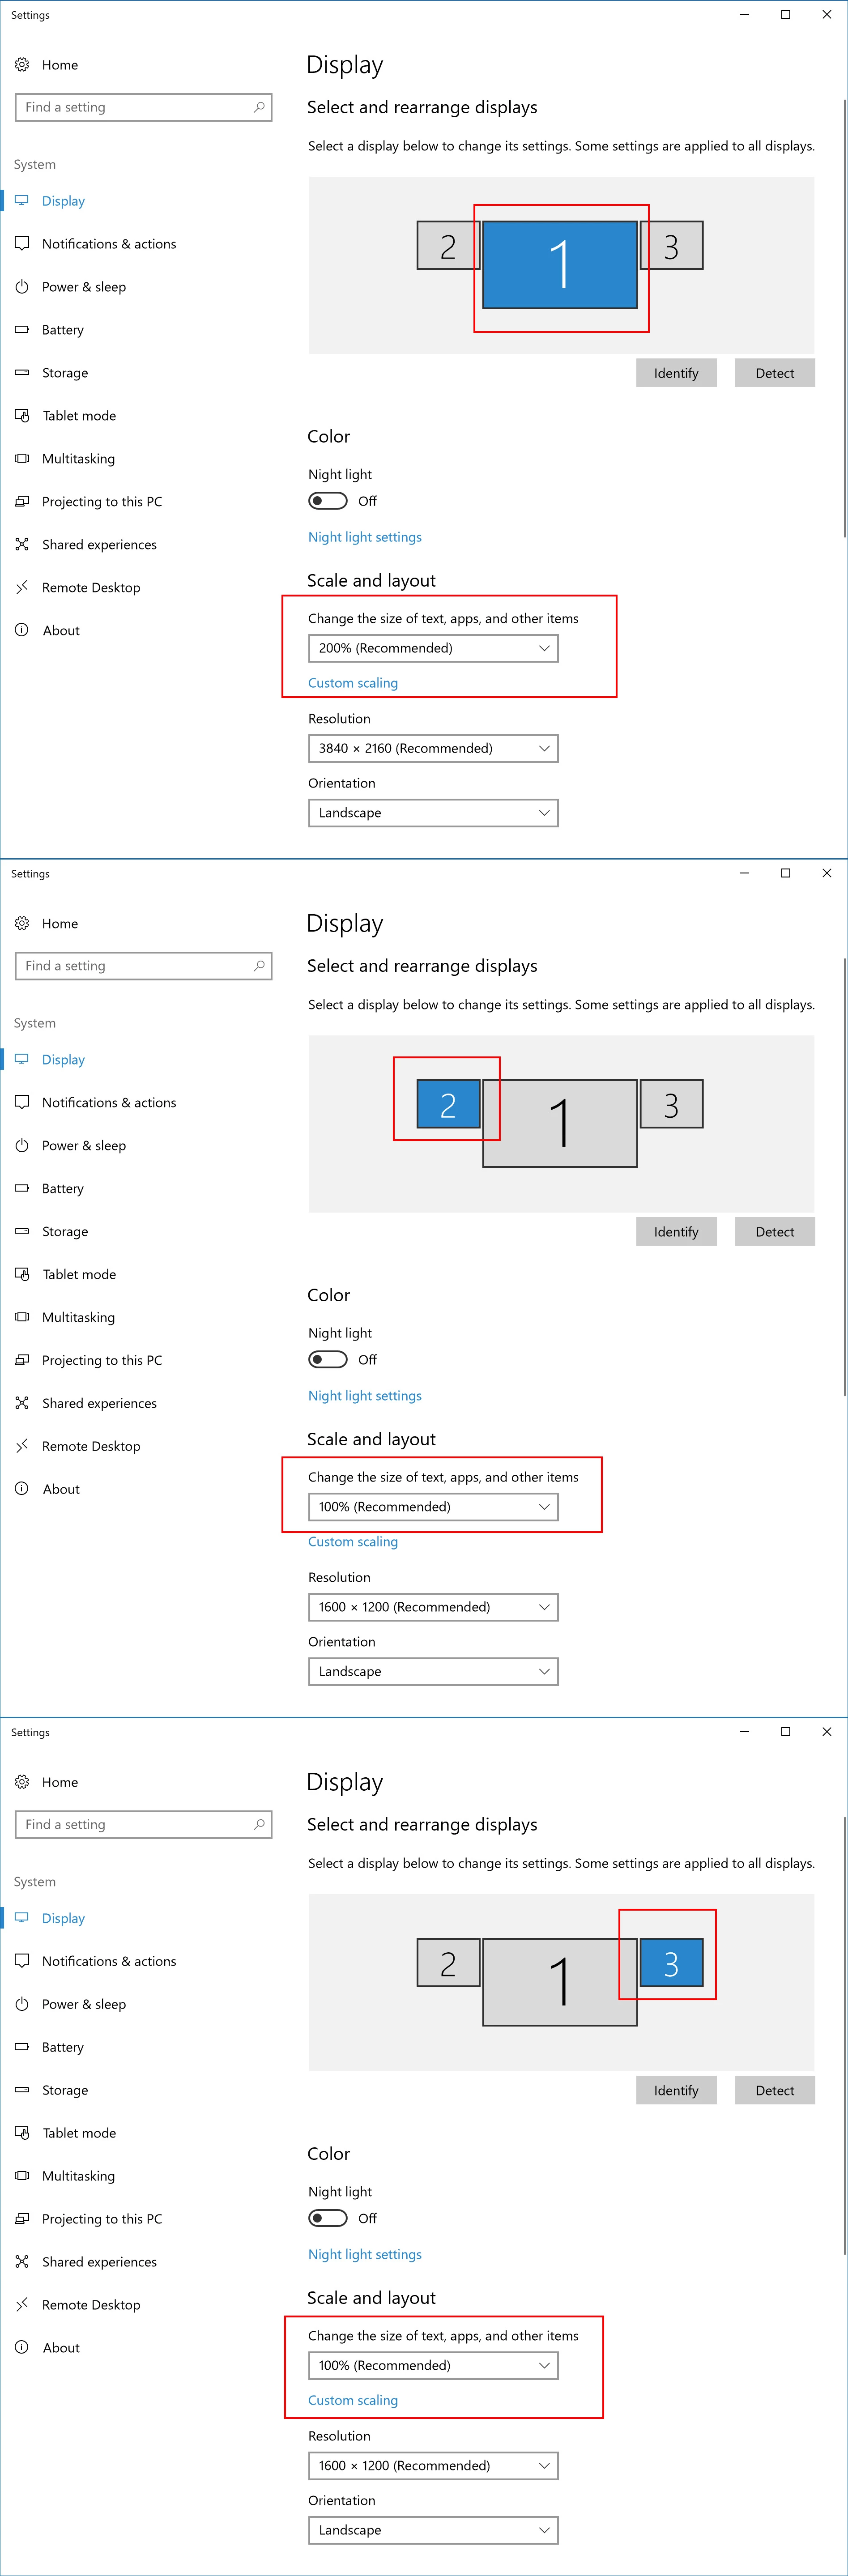This screenshot has height=2576, width=848.
Task: Toggle Night light in display-3-selected window
Action: coord(328,2218)
